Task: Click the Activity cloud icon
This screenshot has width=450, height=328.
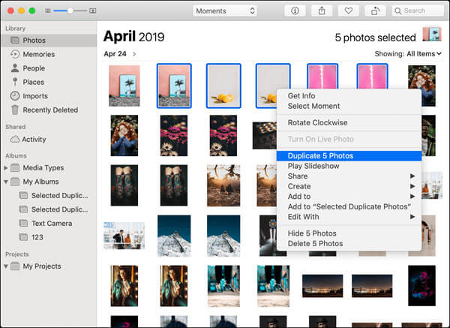Action: pos(15,140)
